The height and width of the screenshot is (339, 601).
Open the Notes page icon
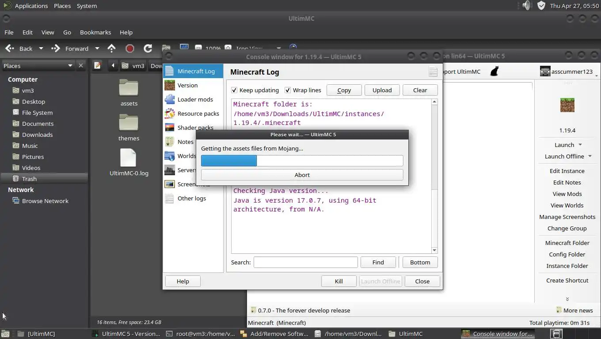coord(170,142)
